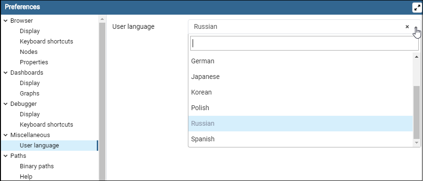Viewport: 423px width, 181px height.
Task: Collapse the Miscellaneous tree section
Action: click(x=5, y=135)
